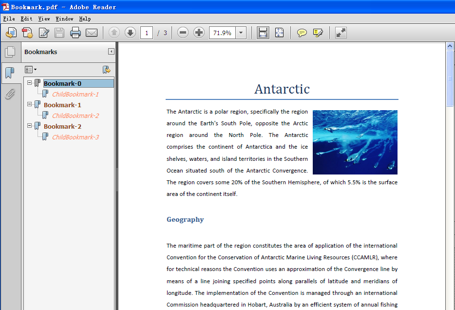Select the Email document icon

[93, 32]
